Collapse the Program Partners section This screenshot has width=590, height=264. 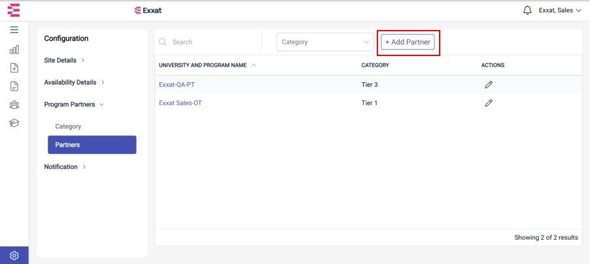(74, 105)
